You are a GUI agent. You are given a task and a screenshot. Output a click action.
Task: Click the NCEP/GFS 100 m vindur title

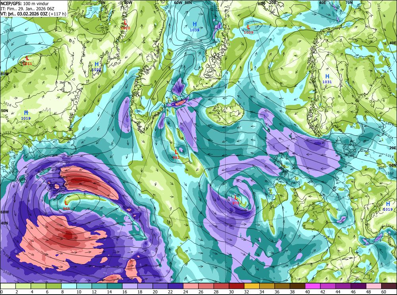pos(25,4)
